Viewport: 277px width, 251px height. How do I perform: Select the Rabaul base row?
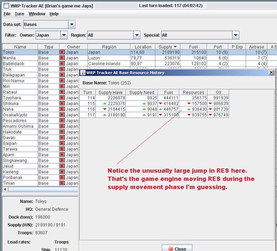coord(40,92)
